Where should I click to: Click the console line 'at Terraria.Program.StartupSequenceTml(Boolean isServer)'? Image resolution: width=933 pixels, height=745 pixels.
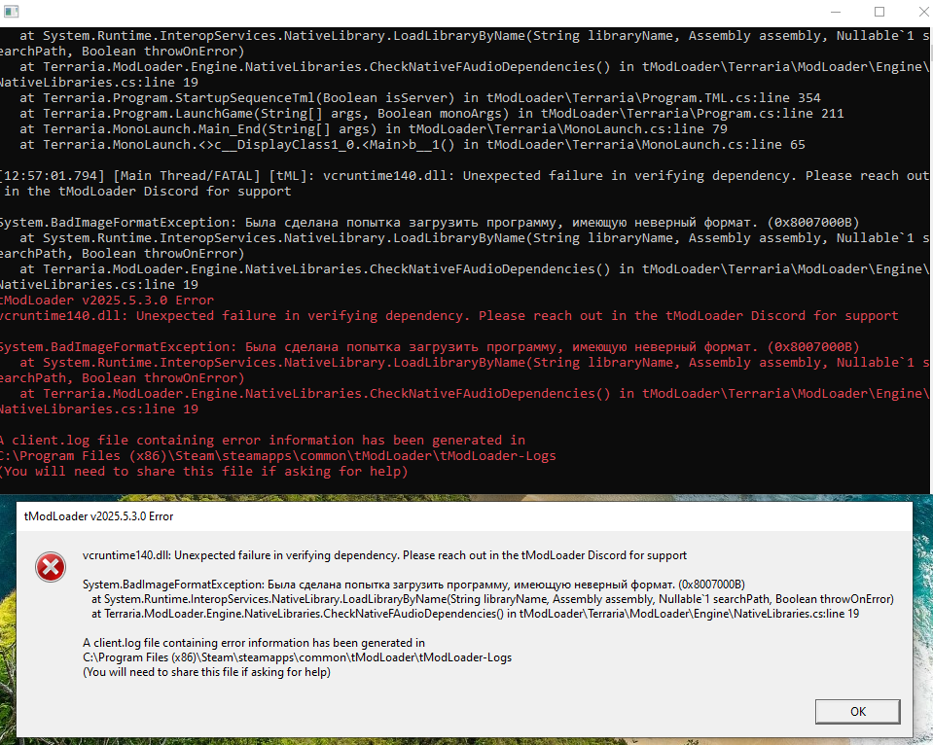(420, 97)
